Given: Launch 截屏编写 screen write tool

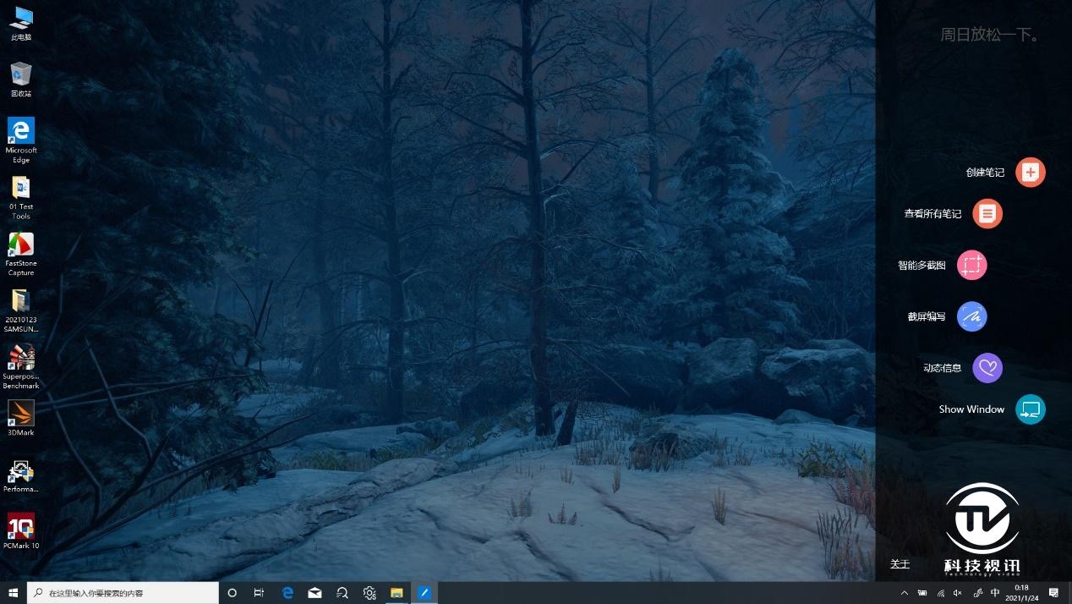Looking at the screenshot, I should point(971,317).
